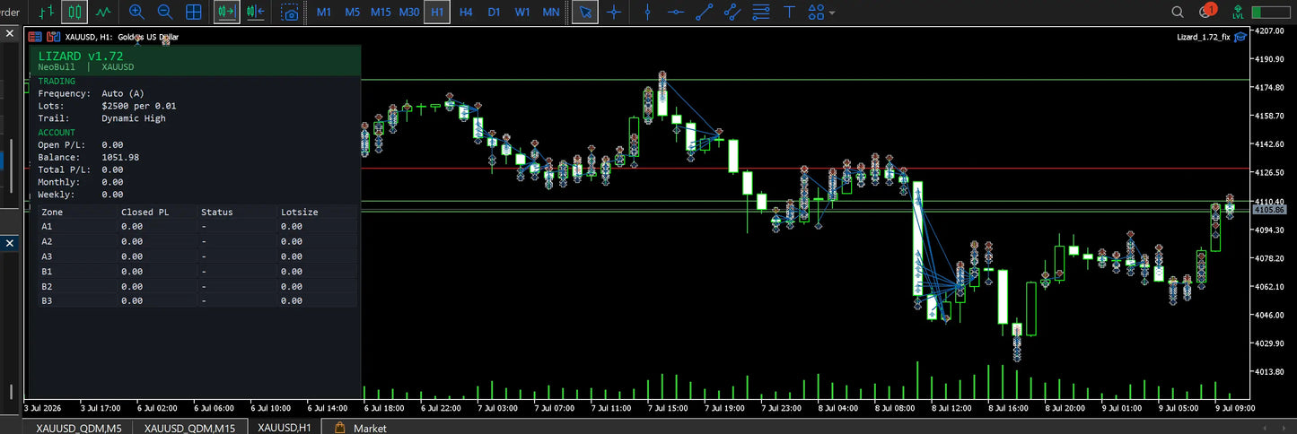Close the lower left side panel
Image resolution: width=1297 pixels, height=434 pixels.
[10, 243]
